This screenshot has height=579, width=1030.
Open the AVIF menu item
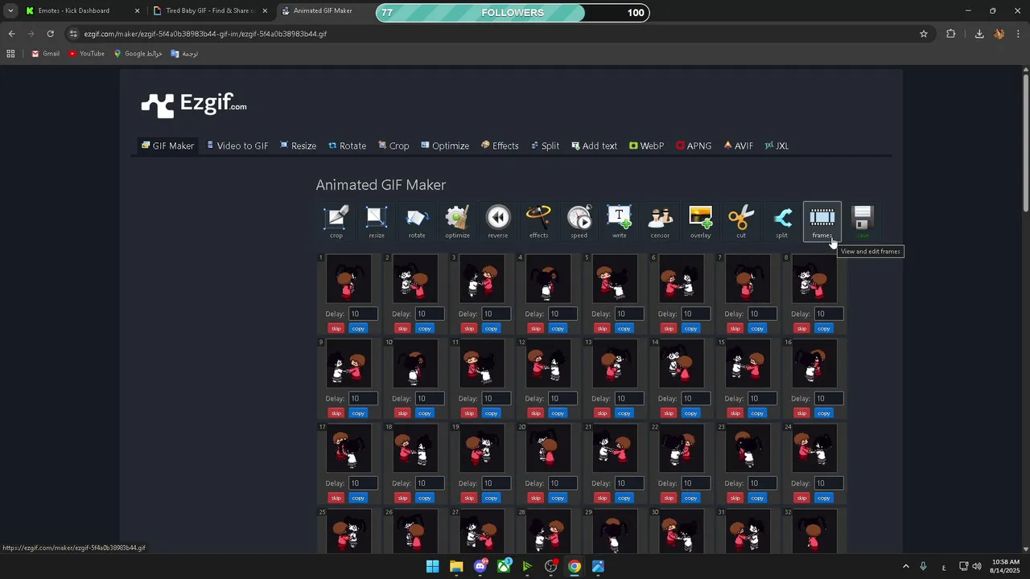coord(738,146)
